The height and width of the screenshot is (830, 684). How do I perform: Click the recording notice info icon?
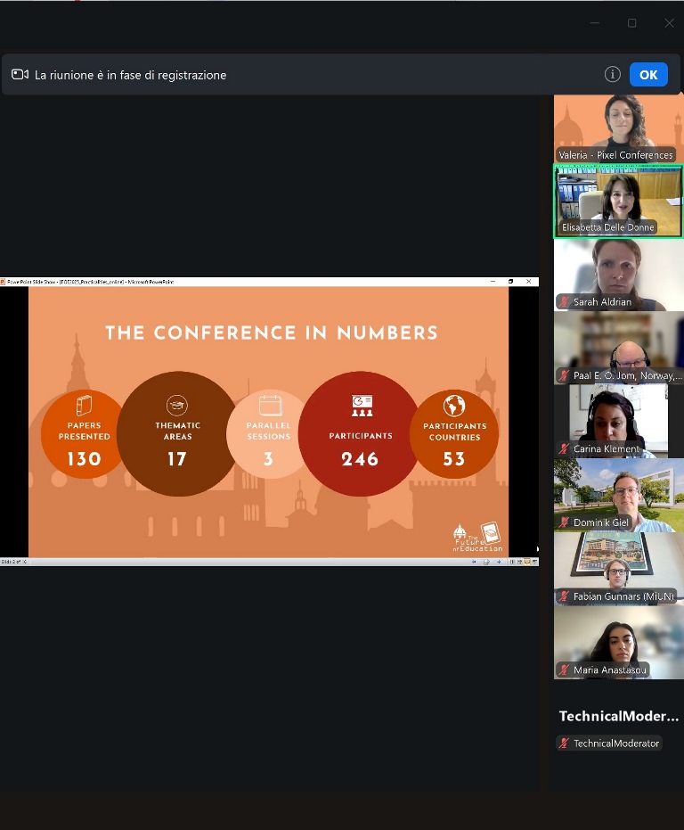(612, 75)
